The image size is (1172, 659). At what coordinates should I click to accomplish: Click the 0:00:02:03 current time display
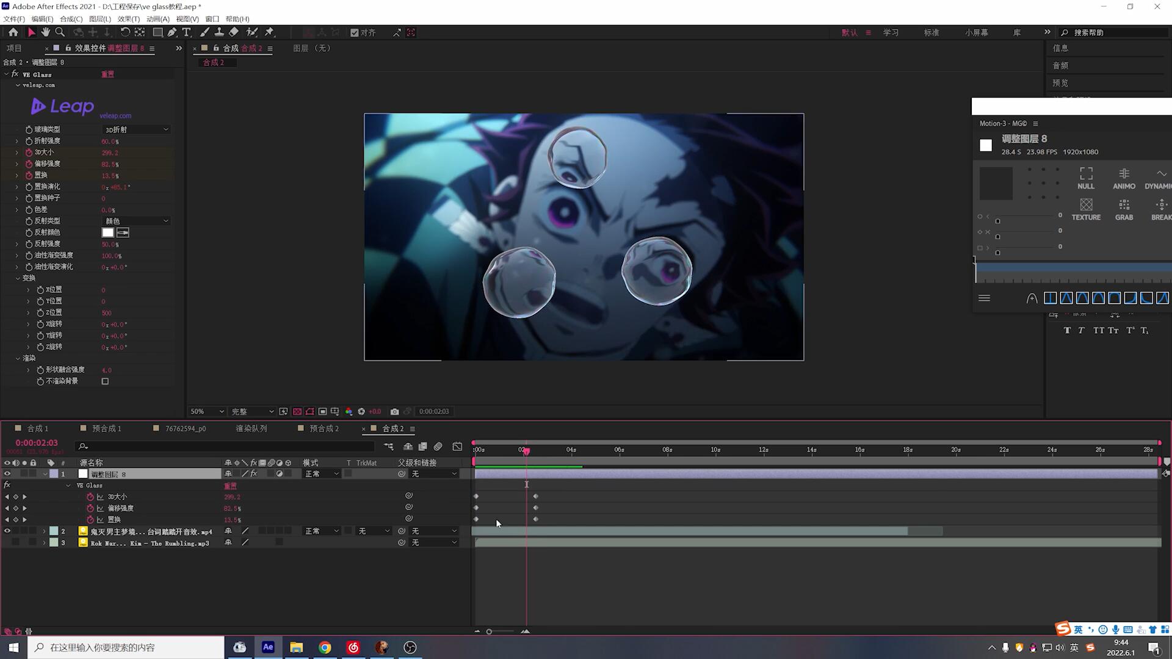point(37,443)
